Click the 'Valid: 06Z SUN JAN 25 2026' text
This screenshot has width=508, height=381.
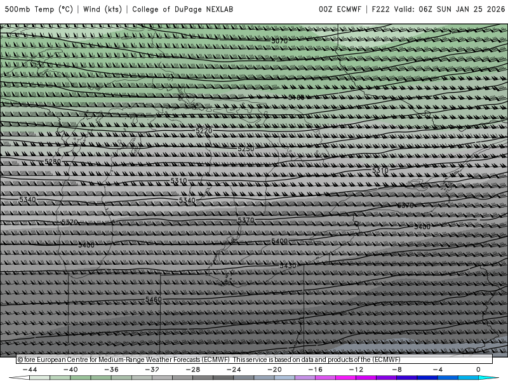click(450, 10)
